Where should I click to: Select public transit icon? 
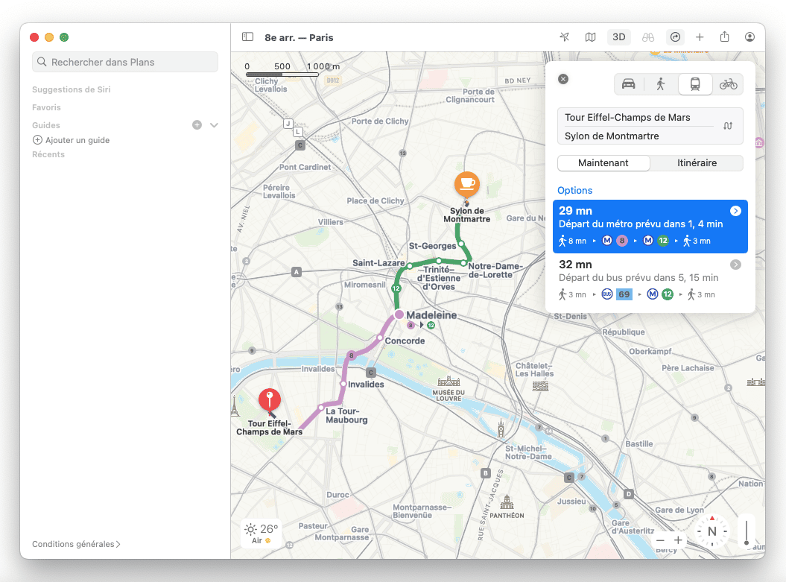tap(695, 84)
